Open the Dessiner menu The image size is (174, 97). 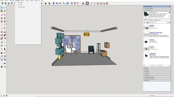coord(23,1)
